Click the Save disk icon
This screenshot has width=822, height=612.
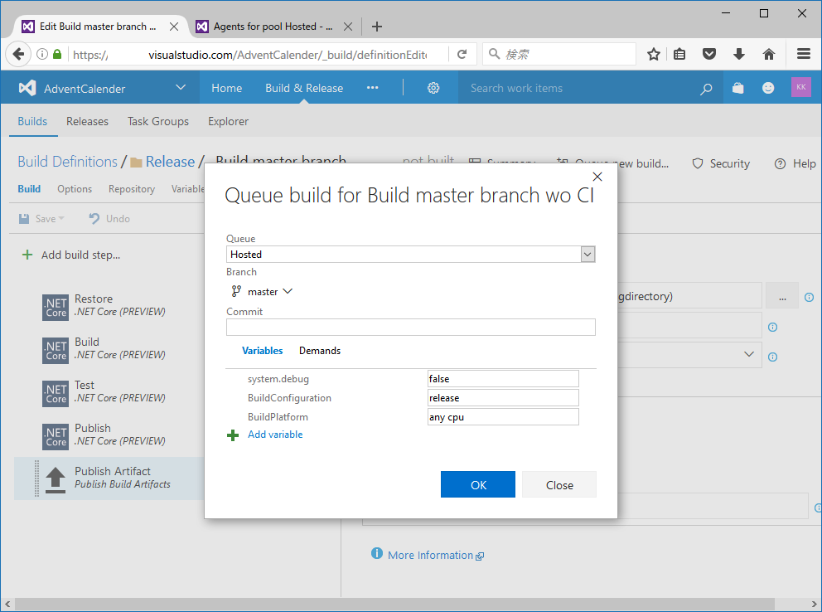coord(24,219)
